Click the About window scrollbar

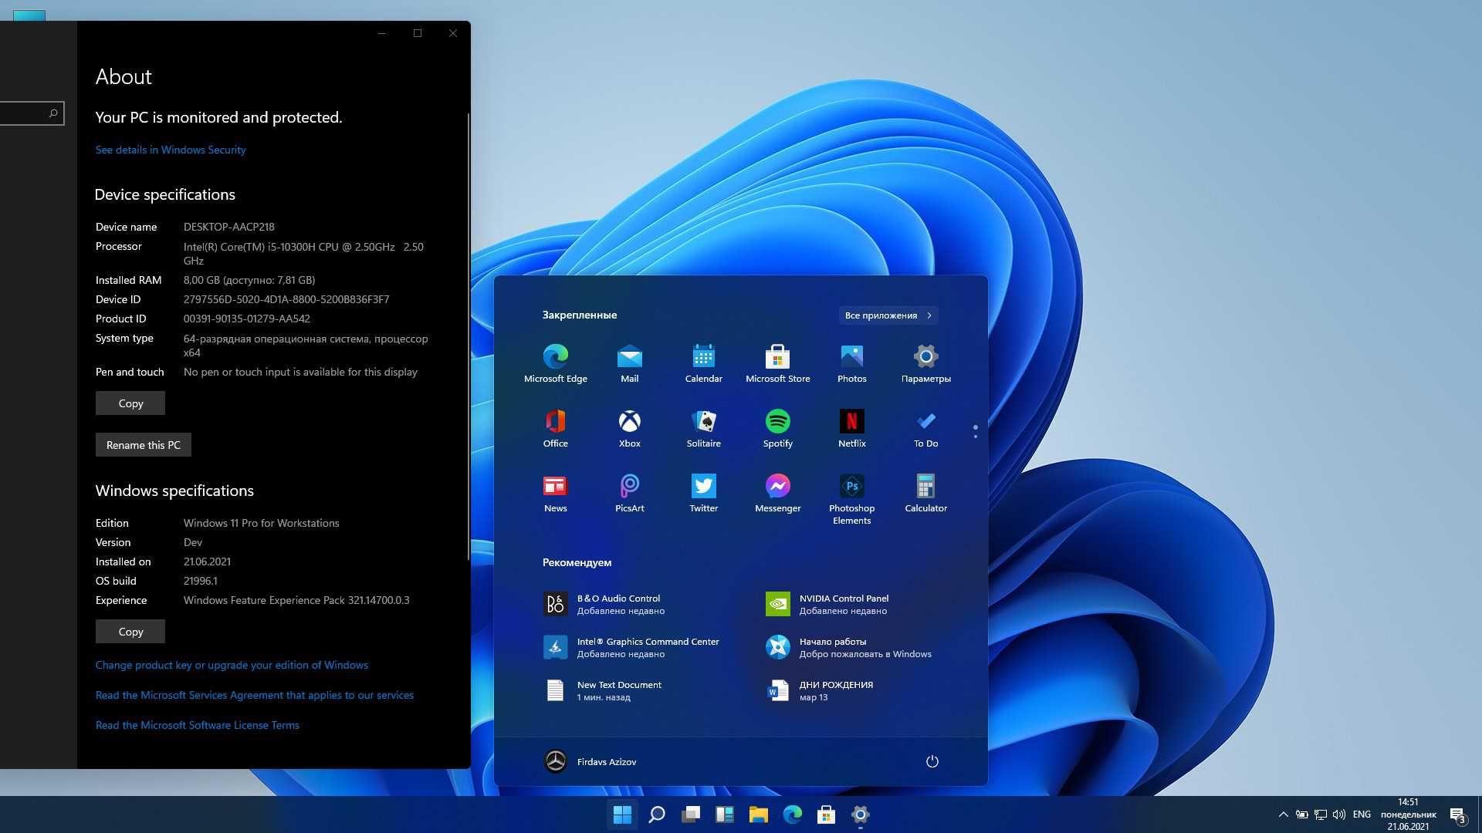[x=468, y=337]
